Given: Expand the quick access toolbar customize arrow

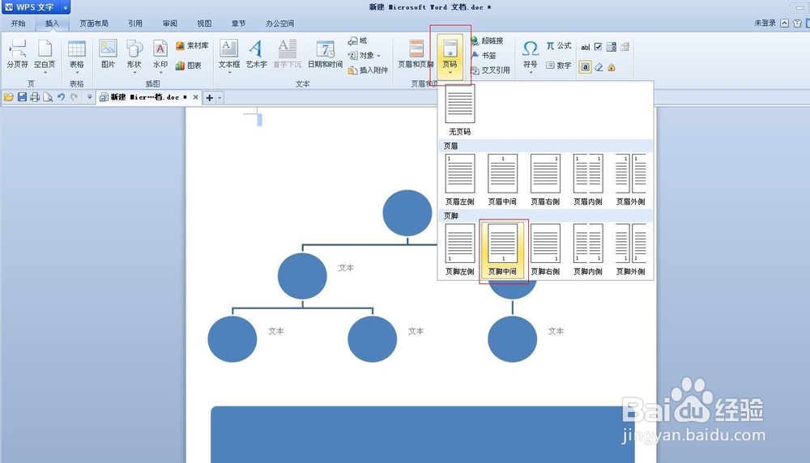Looking at the screenshot, I should click(x=89, y=97).
